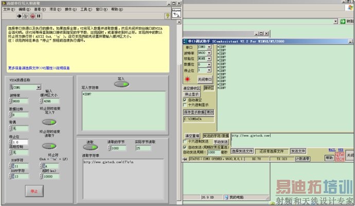
Task: Click the 计数清零 button
Action: [303, 159]
